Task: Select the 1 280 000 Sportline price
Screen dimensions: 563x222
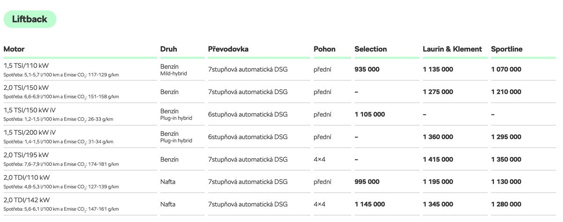Action: (506, 204)
